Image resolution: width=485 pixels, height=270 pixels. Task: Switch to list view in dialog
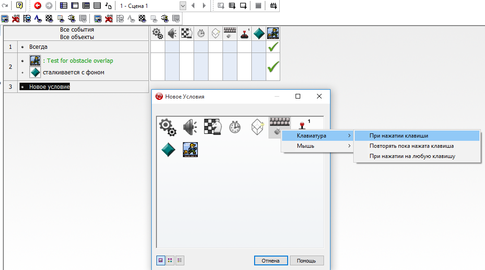179,261
